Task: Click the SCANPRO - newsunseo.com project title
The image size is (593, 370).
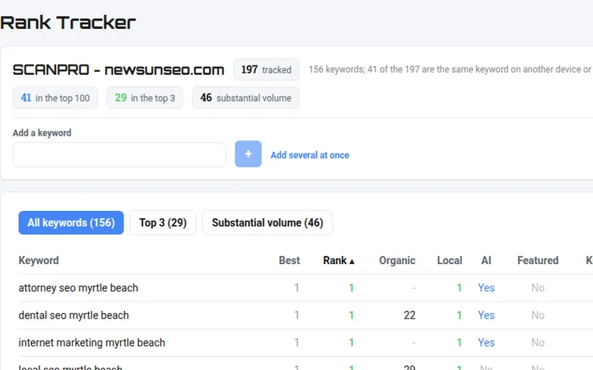Action: pyautogui.click(x=119, y=70)
